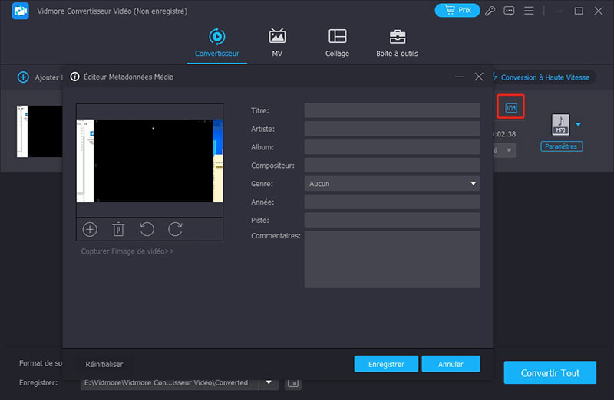
Task: Open the save path dropdown arrow
Action: click(x=269, y=382)
